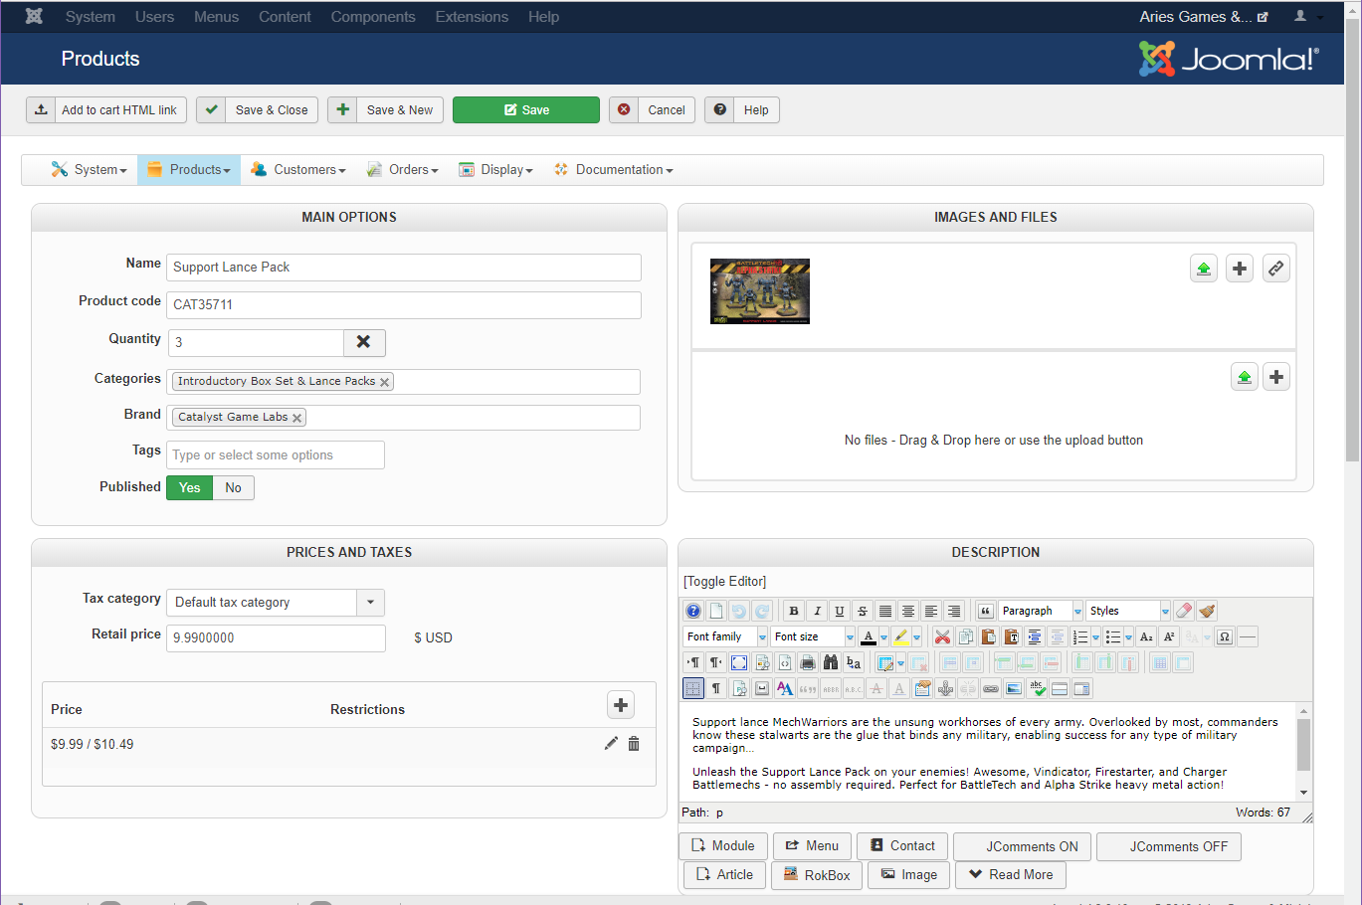Click the Save & Close button
The image size is (1362, 905).
[x=258, y=110]
